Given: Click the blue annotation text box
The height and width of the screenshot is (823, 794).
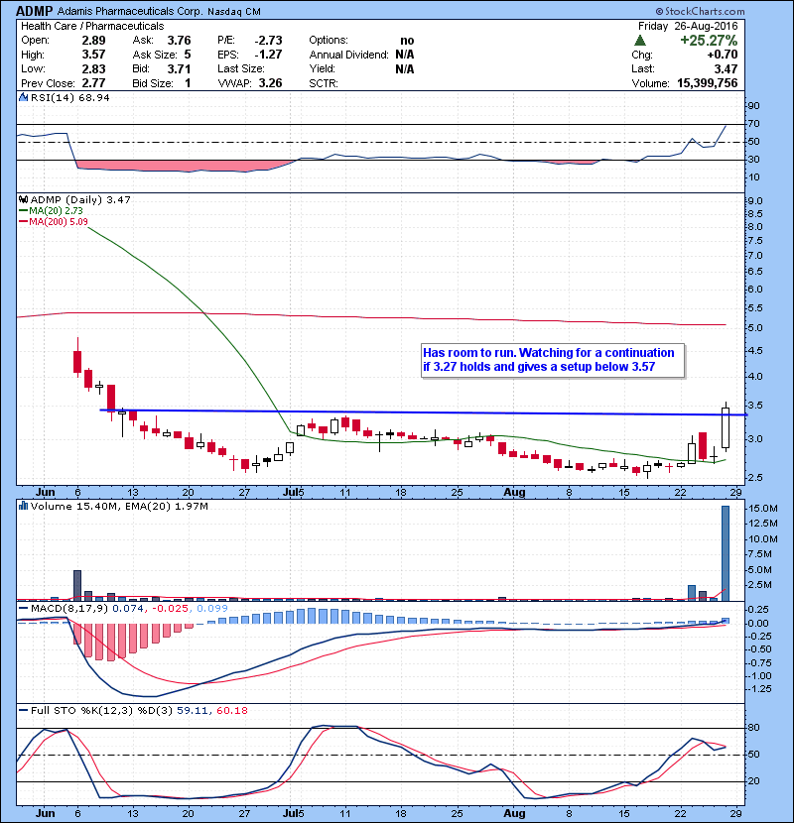Looking at the screenshot, I should [554, 360].
